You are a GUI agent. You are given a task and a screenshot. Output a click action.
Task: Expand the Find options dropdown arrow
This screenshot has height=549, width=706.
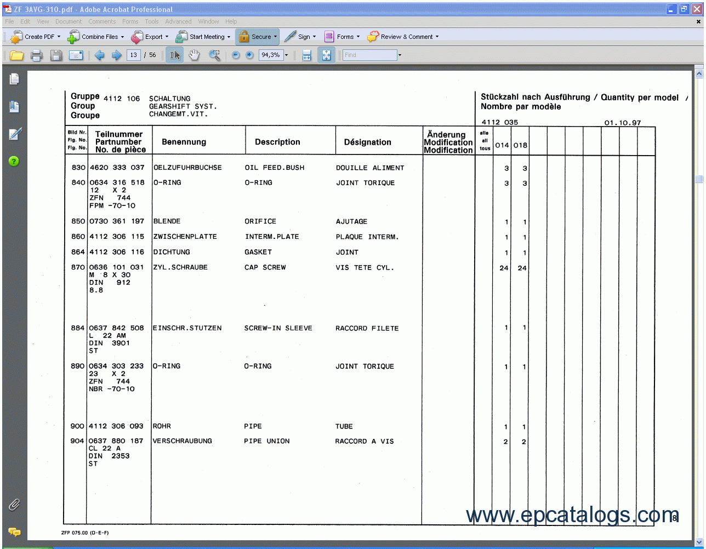tap(400, 55)
